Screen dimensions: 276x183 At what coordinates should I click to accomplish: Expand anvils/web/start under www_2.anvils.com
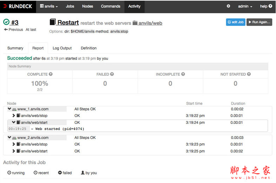pos(14,151)
